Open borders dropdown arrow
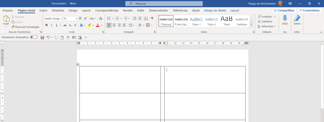The height and width of the screenshot is (122, 324). coord(152,25)
